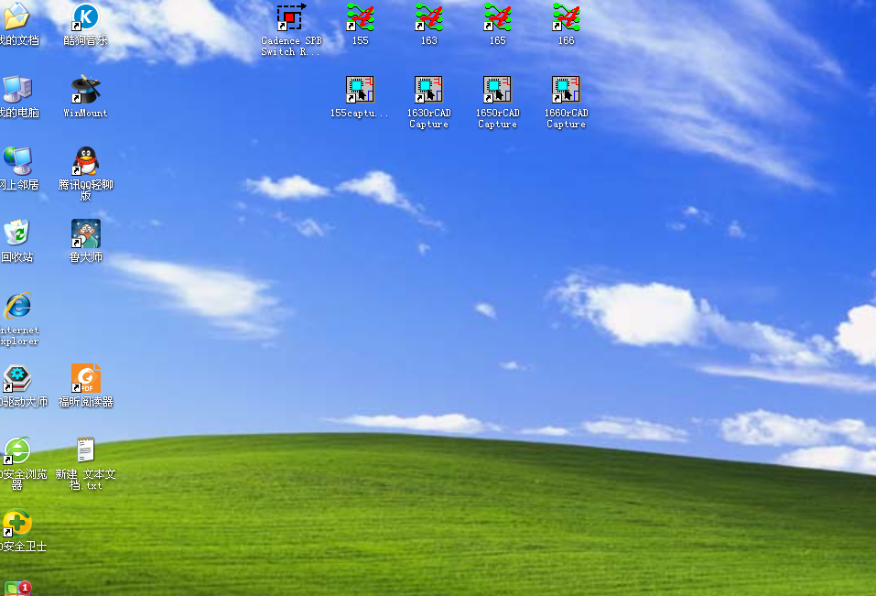This screenshot has width=876, height=596.
Task: Select the 我的电脑 desktop icon
Action: 17,90
